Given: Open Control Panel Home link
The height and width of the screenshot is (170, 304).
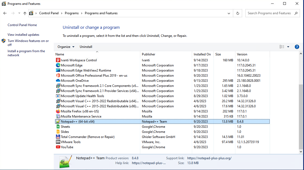Looking at the screenshot, I should [22, 25].
